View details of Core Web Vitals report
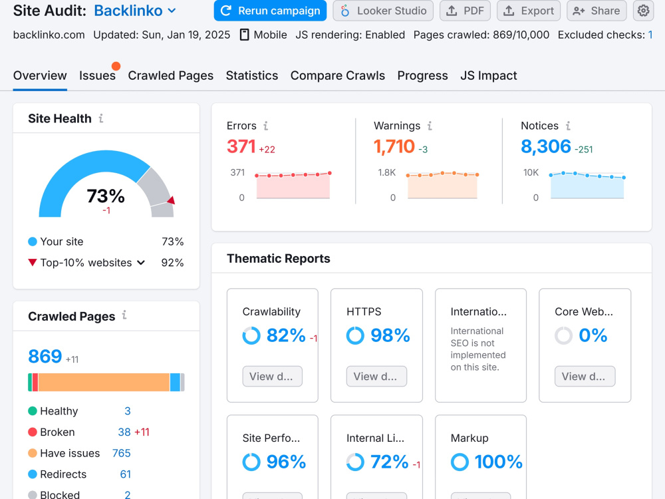 (585, 377)
